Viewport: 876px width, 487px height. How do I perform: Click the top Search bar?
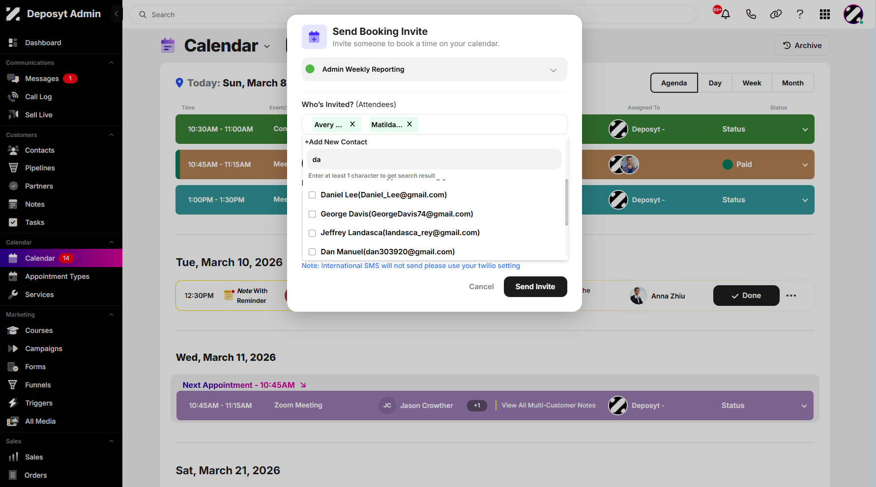coord(413,15)
